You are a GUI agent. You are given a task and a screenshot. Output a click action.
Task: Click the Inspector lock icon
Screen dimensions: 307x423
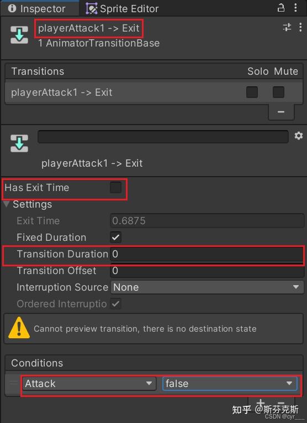coord(280,8)
